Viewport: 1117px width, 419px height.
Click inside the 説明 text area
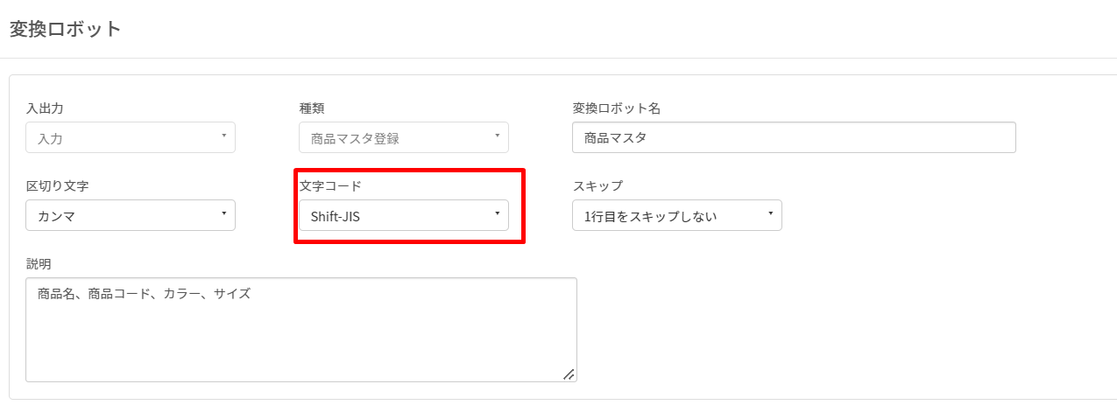tap(301, 330)
